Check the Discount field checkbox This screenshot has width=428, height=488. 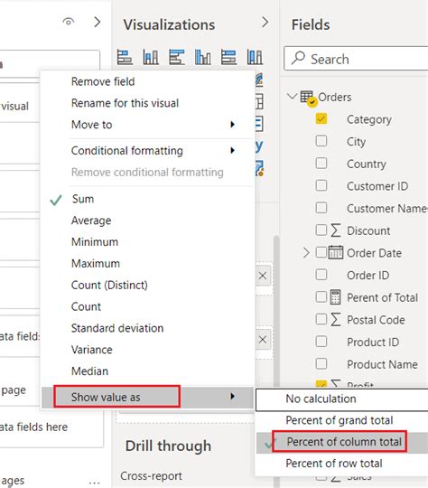321,230
